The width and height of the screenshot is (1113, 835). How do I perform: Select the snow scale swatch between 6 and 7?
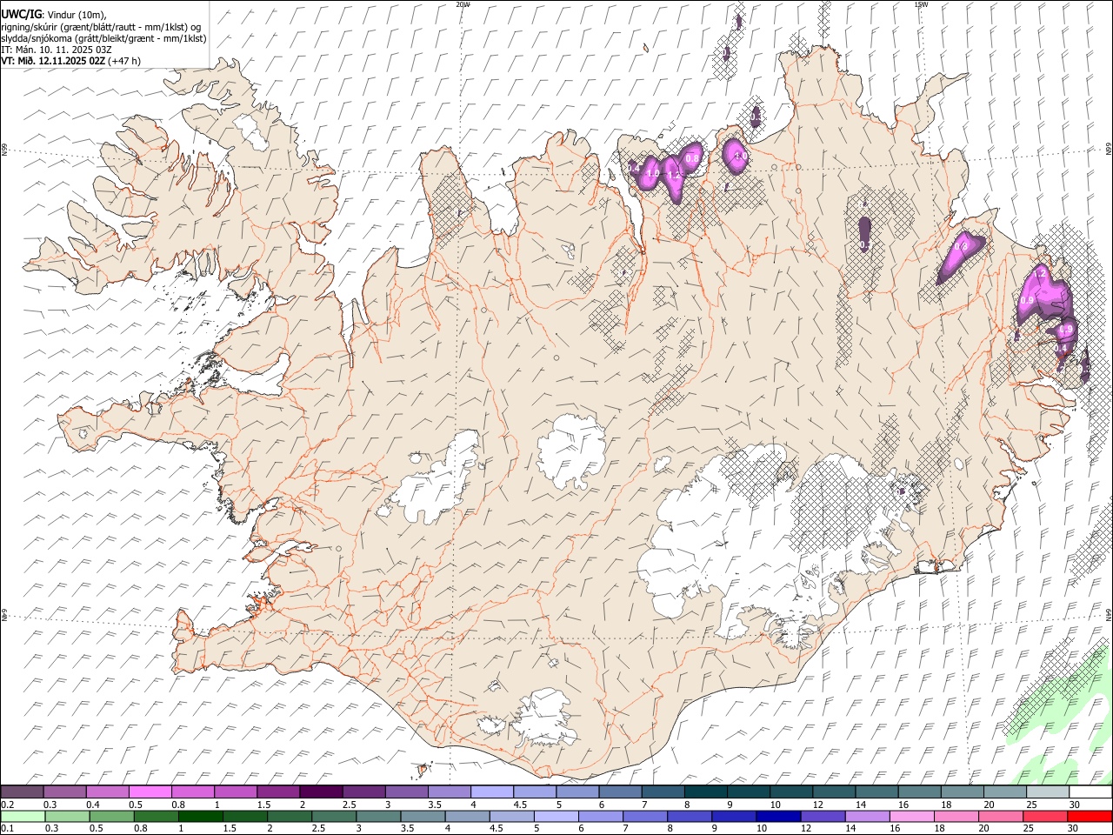click(620, 792)
